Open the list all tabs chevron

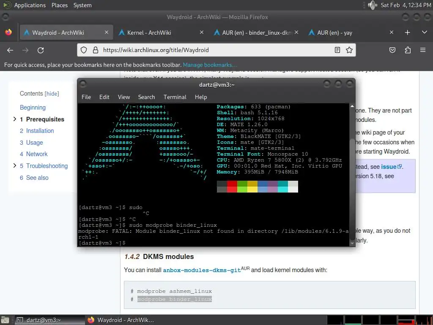425,32
